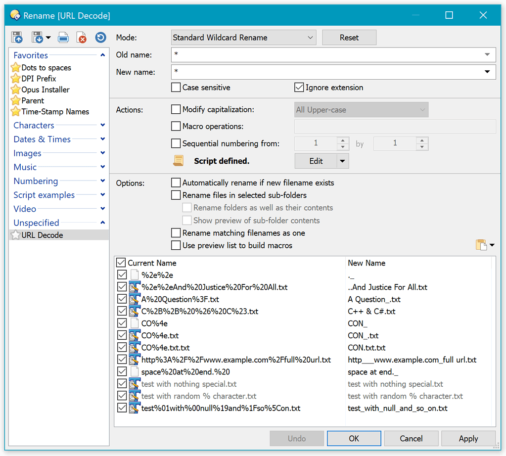Click the print rename settings icon

click(63, 37)
